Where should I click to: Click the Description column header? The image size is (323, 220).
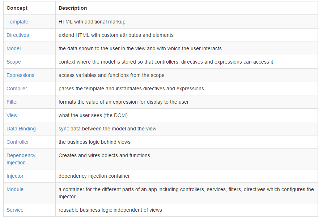click(x=73, y=8)
